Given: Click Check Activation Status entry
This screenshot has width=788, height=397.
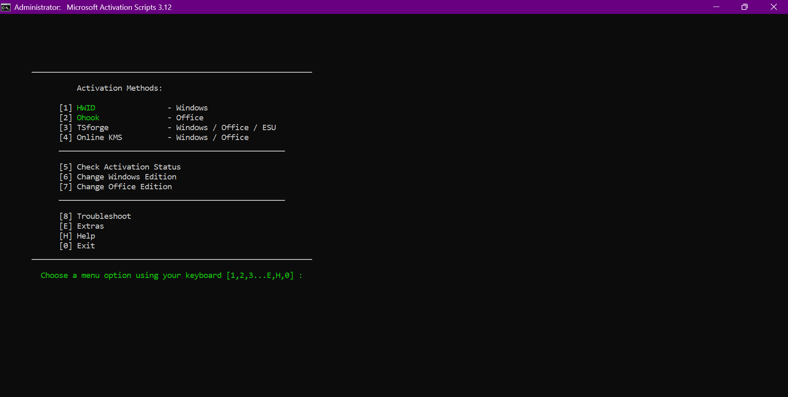Looking at the screenshot, I should [x=120, y=167].
